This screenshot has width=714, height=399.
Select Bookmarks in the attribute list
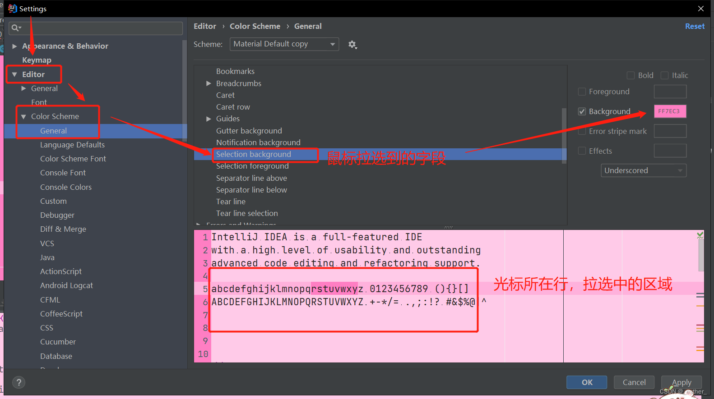click(x=235, y=71)
